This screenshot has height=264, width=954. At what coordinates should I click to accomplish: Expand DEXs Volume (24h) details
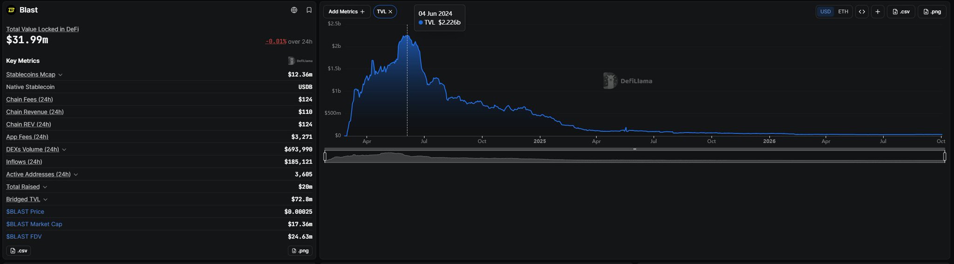[64, 150]
